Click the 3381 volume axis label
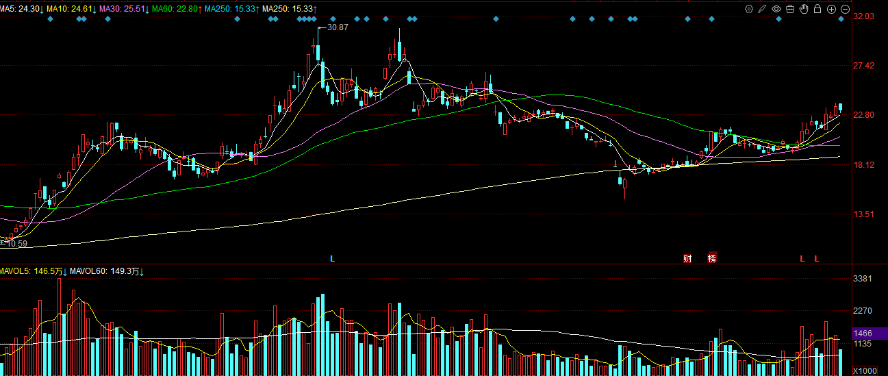This screenshot has height=376, width=888. pyautogui.click(x=864, y=279)
